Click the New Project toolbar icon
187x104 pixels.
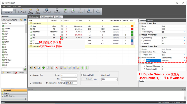click(x=22, y=10)
